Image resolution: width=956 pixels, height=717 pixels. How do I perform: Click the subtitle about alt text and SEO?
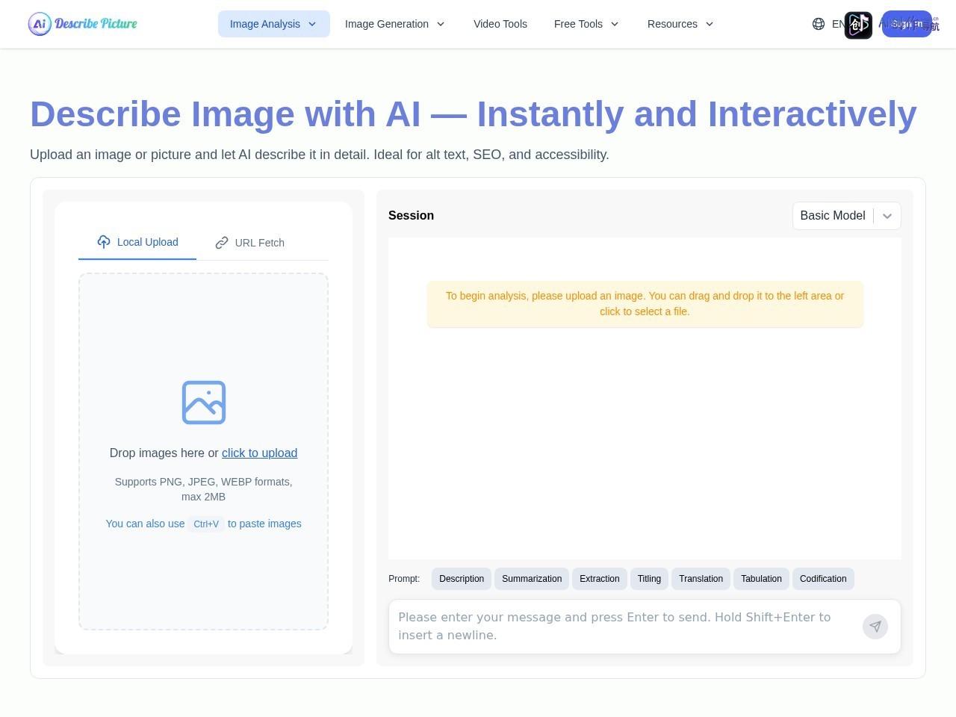click(x=320, y=155)
